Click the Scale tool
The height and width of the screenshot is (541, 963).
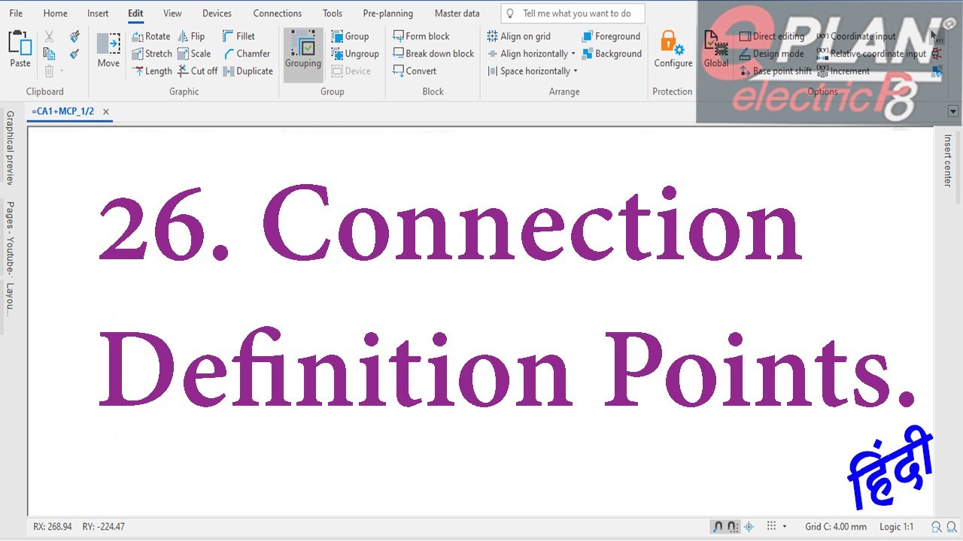194,53
